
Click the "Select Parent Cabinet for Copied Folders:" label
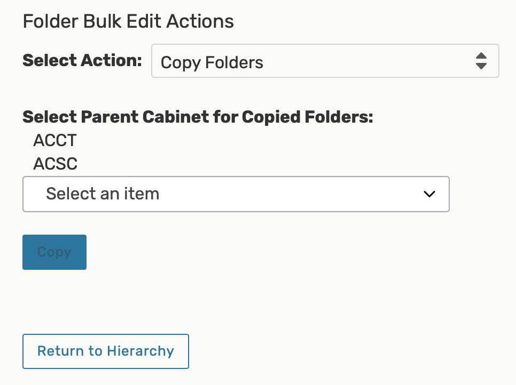tap(198, 117)
